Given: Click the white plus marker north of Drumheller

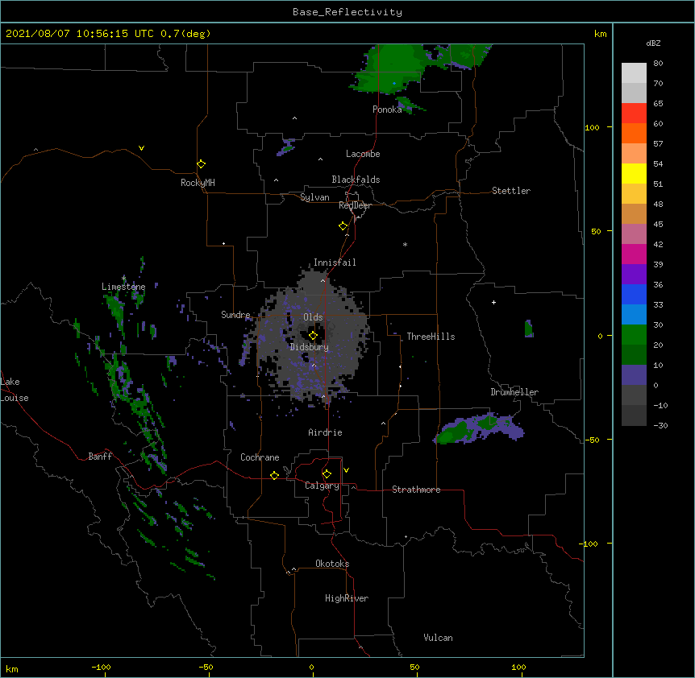Looking at the screenshot, I should (493, 302).
